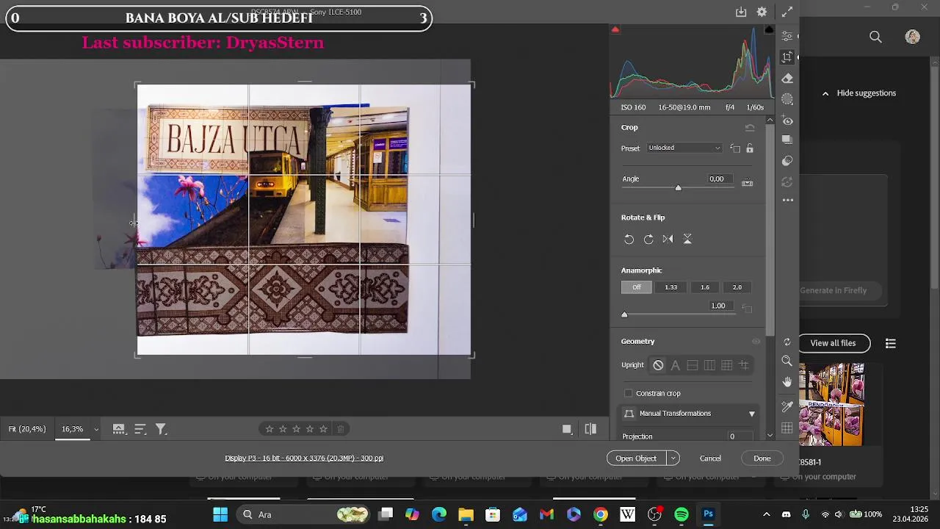Swap crop aspect orientation icon
Viewport: 940px width, 529px height.
735,148
